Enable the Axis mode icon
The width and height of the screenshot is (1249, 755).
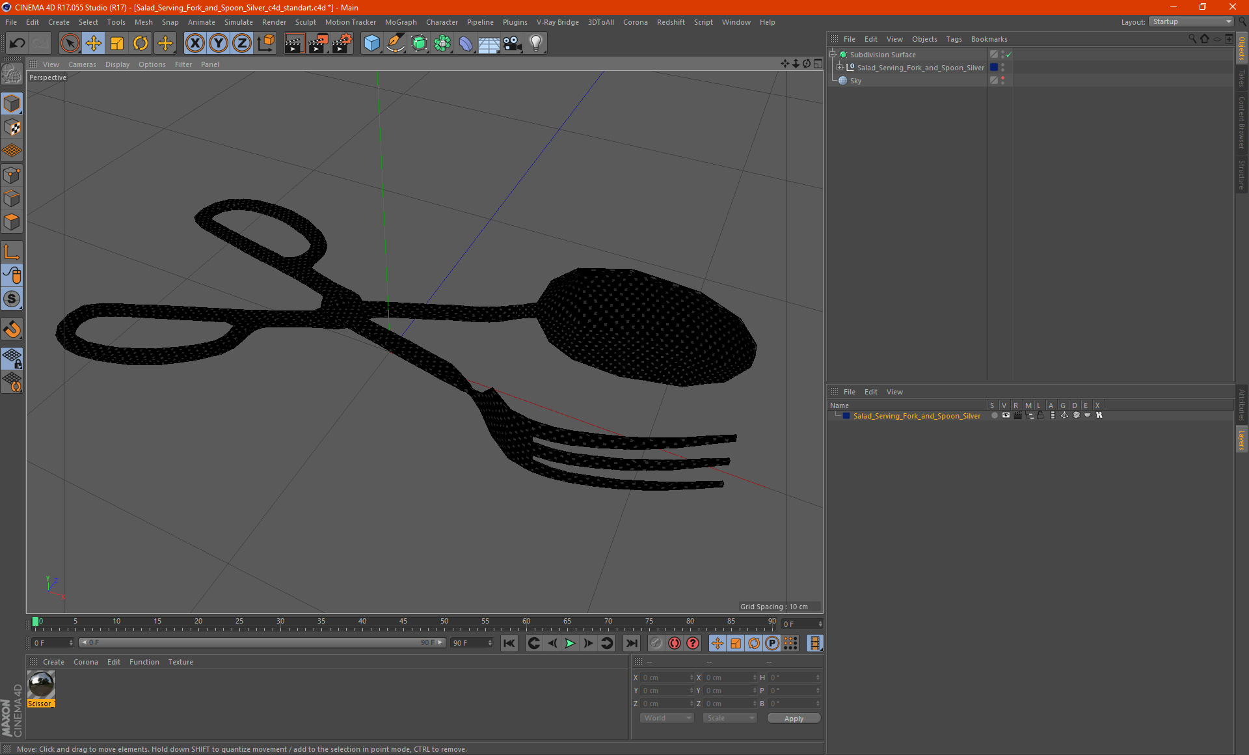point(12,252)
